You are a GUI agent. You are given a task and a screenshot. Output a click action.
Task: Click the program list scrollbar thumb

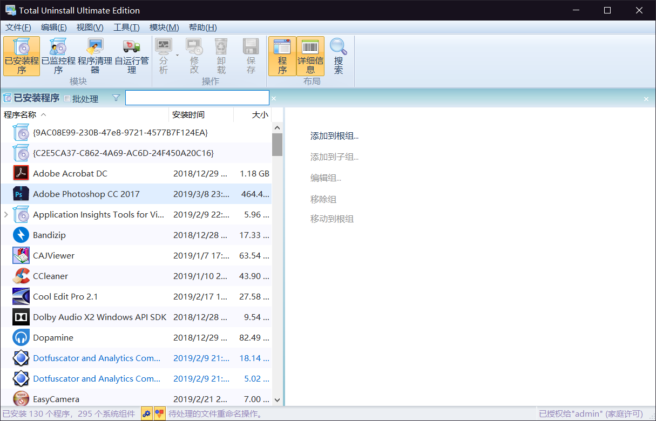coord(277,144)
